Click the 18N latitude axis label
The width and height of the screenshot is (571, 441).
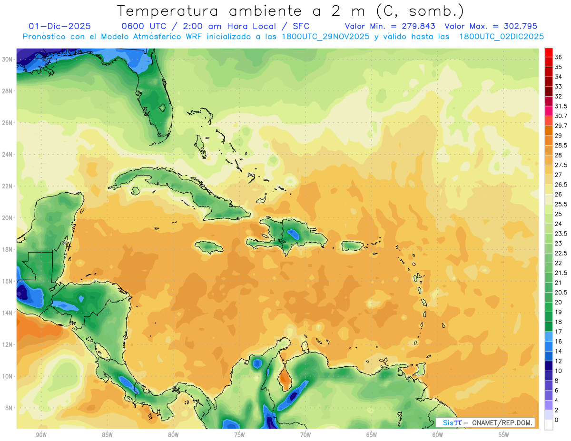click(7, 249)
